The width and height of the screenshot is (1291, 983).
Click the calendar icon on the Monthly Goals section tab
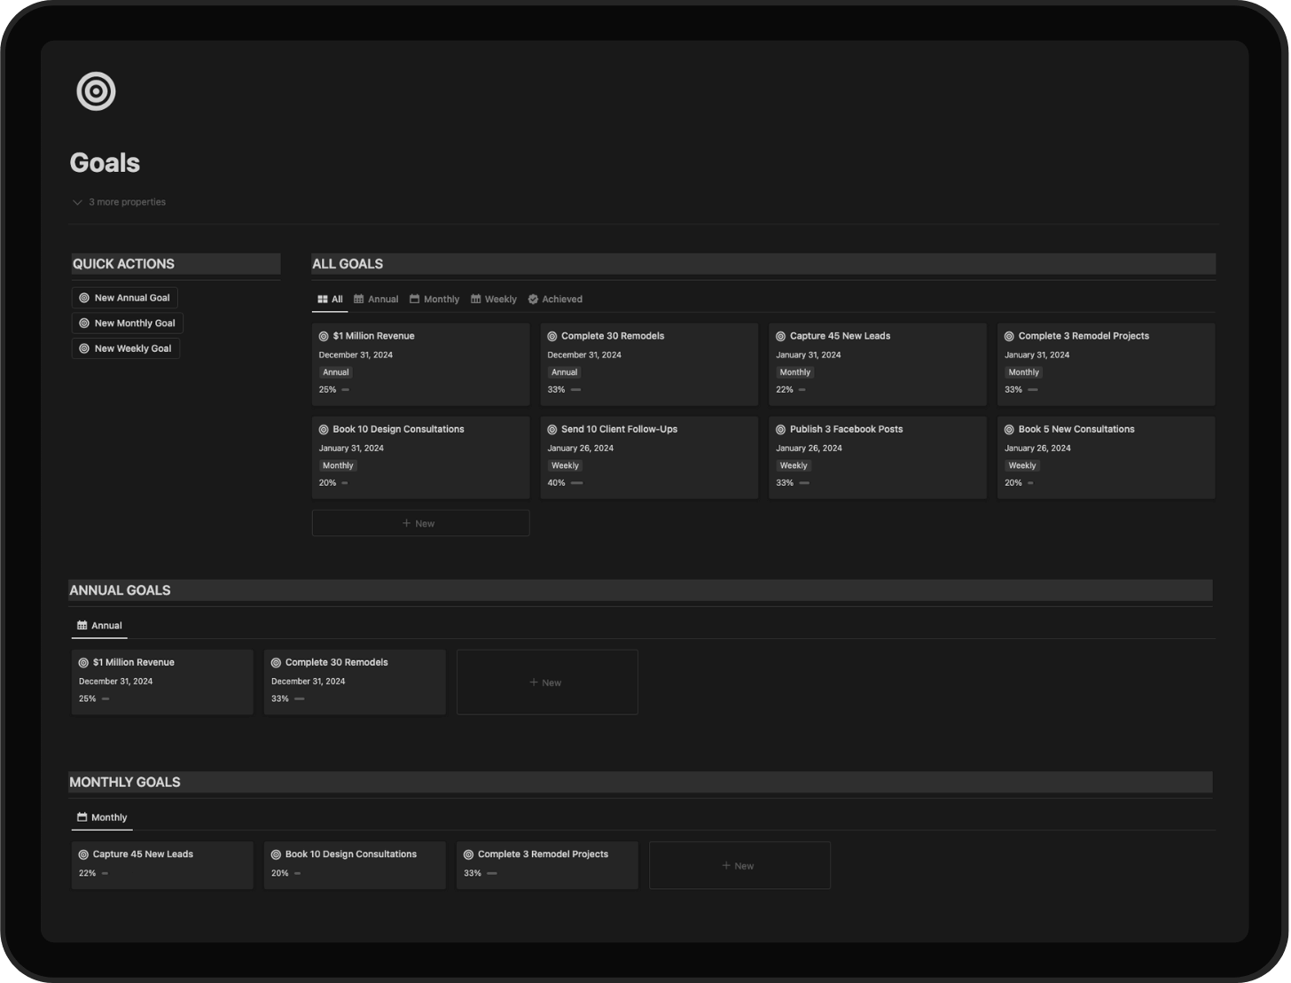(82, 817)
